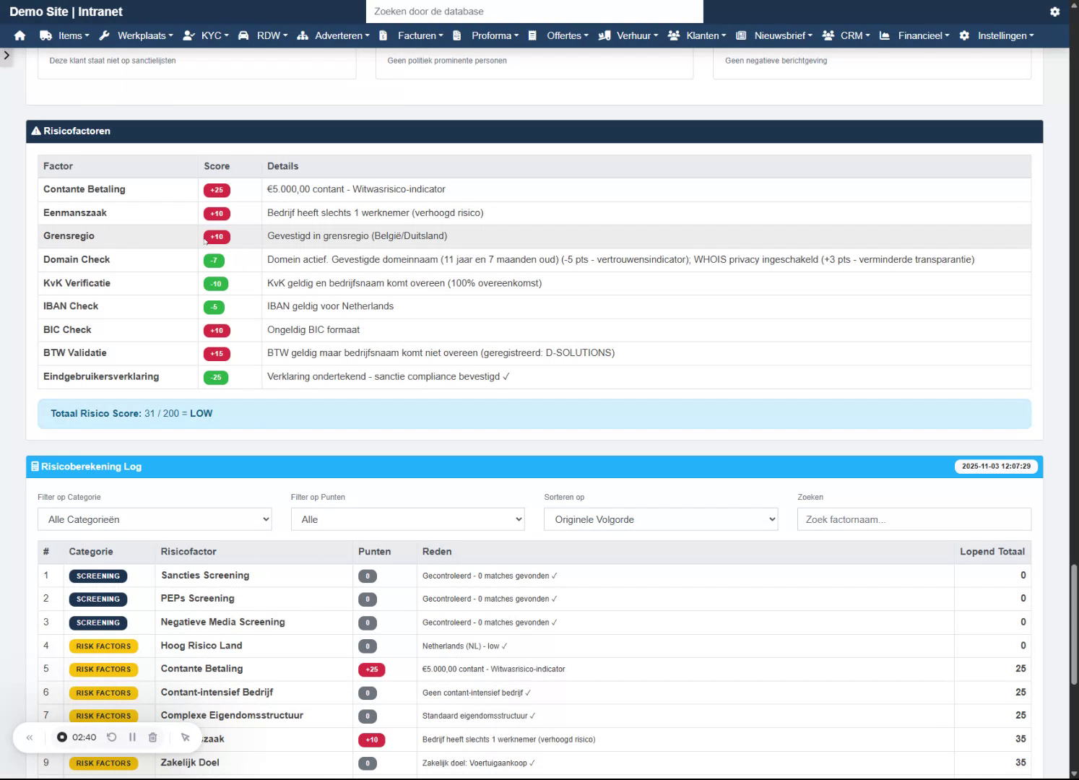The height and width of the screenshot is (780, 1079).
Task: Open the Verhuur dropdown menu
Action: (x=637, y=35)
